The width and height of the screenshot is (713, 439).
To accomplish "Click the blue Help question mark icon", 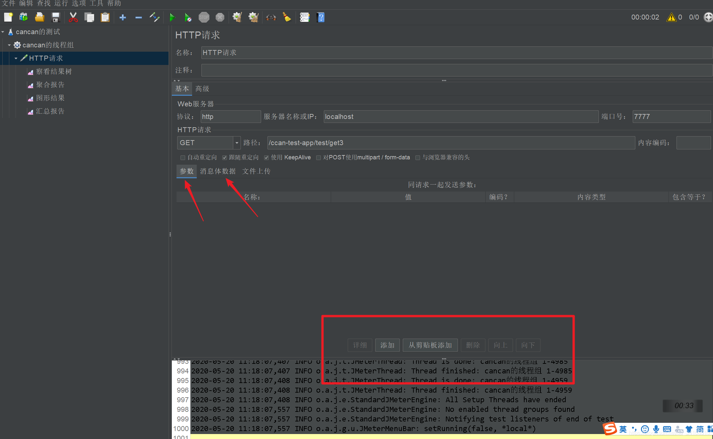I will pyautogui.click(x=321, y=17).
